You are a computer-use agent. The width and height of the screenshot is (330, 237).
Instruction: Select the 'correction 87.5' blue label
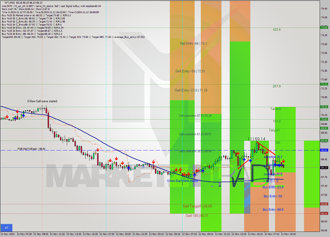tap(273, 174)
